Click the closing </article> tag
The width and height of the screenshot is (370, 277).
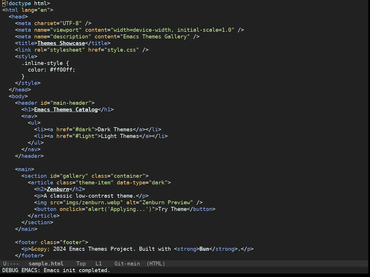[x=44, y=216]
